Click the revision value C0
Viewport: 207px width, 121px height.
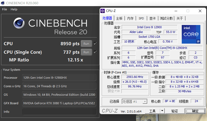(x=196, y=57)
